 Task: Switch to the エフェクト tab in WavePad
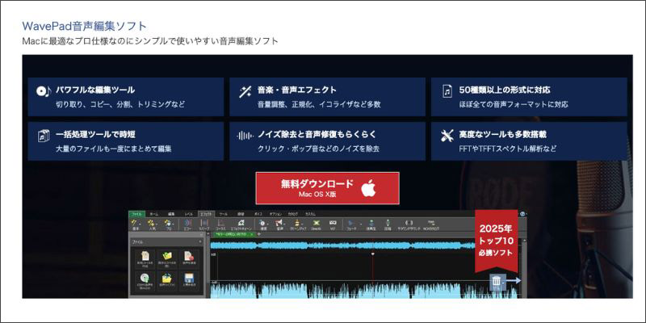[206, 214]
